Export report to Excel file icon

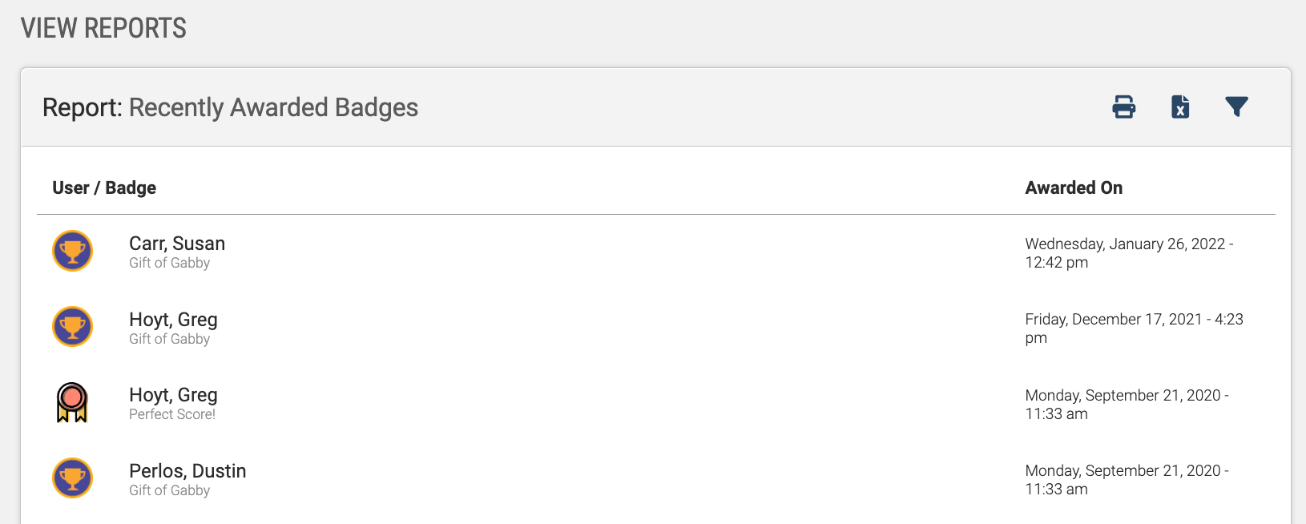[x=1180, y=107]
